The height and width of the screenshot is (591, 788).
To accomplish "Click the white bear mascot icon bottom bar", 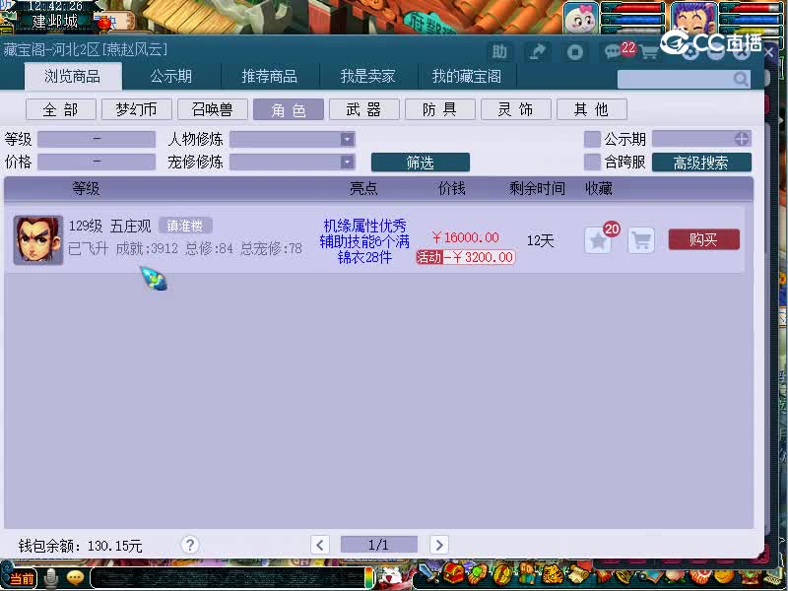I will pyautogui.click(x=390, y=576).
